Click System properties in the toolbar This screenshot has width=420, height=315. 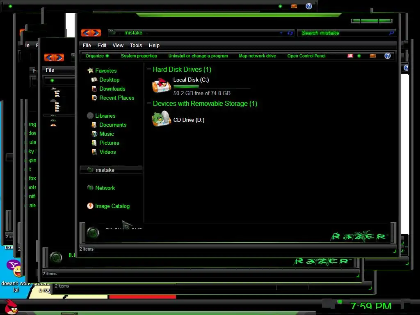pos(139,56)
